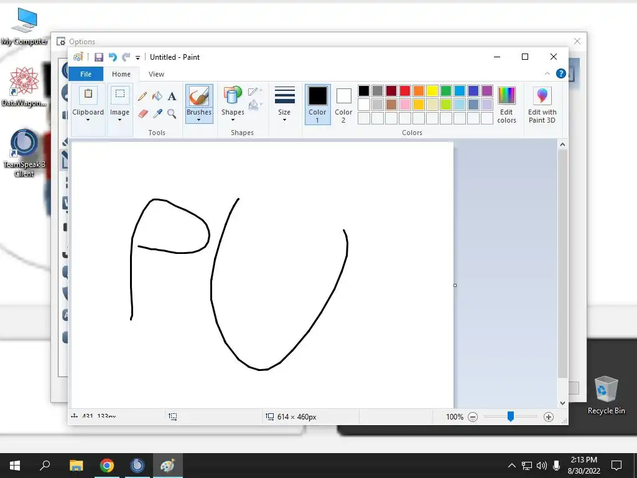637x478 pixels.
Task: Select Color 1 foreground swatch
Action: [317, 105]
